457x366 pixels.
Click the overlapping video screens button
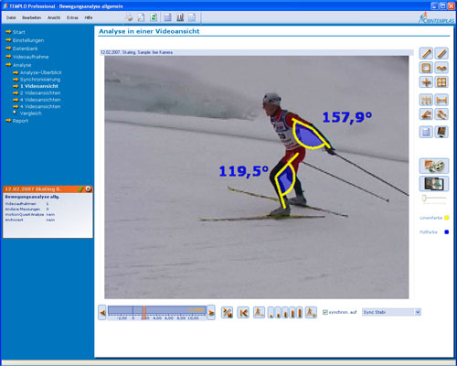pyautogui.click(x=434, y=184)
